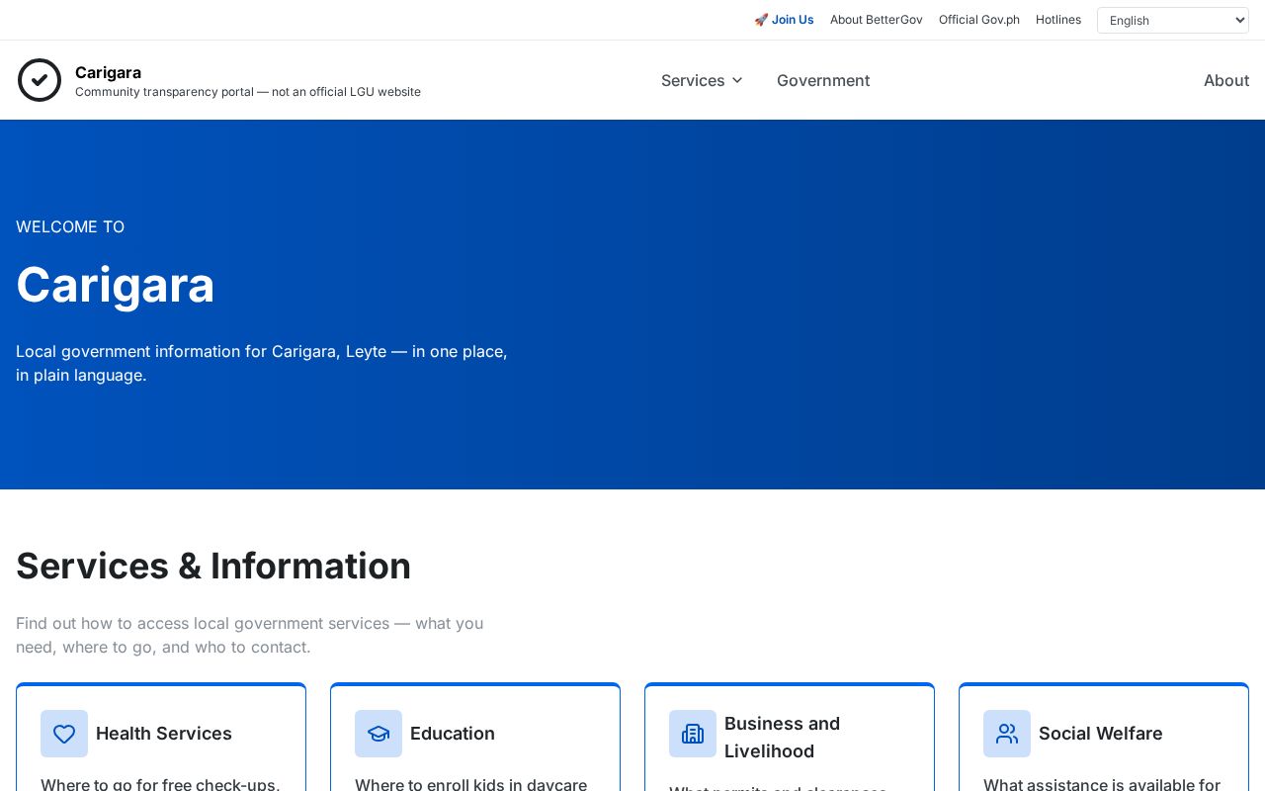The width and height of the screenshot is (1265, 791).
Task: Open the Services navigation menu
Action: [703, 80]
